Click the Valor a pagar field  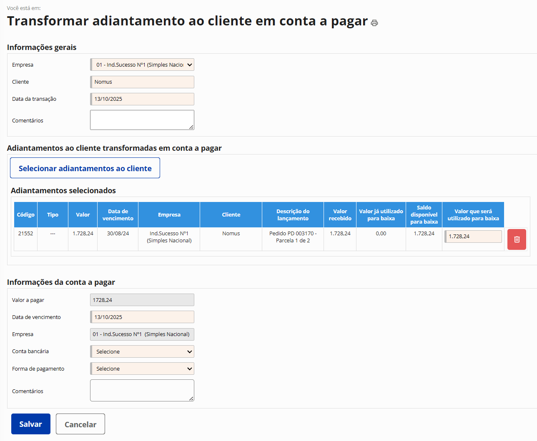point(142,300)
